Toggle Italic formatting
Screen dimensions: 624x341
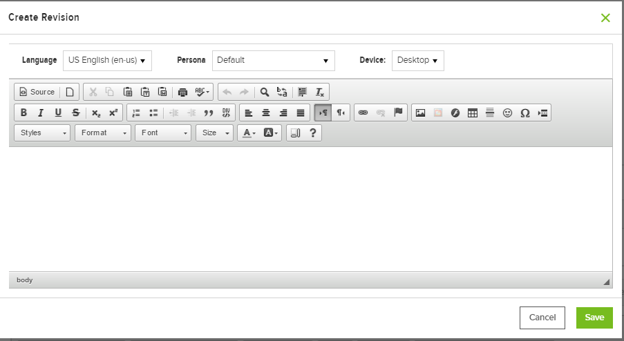pyautogui.click(x=41, y=113)
